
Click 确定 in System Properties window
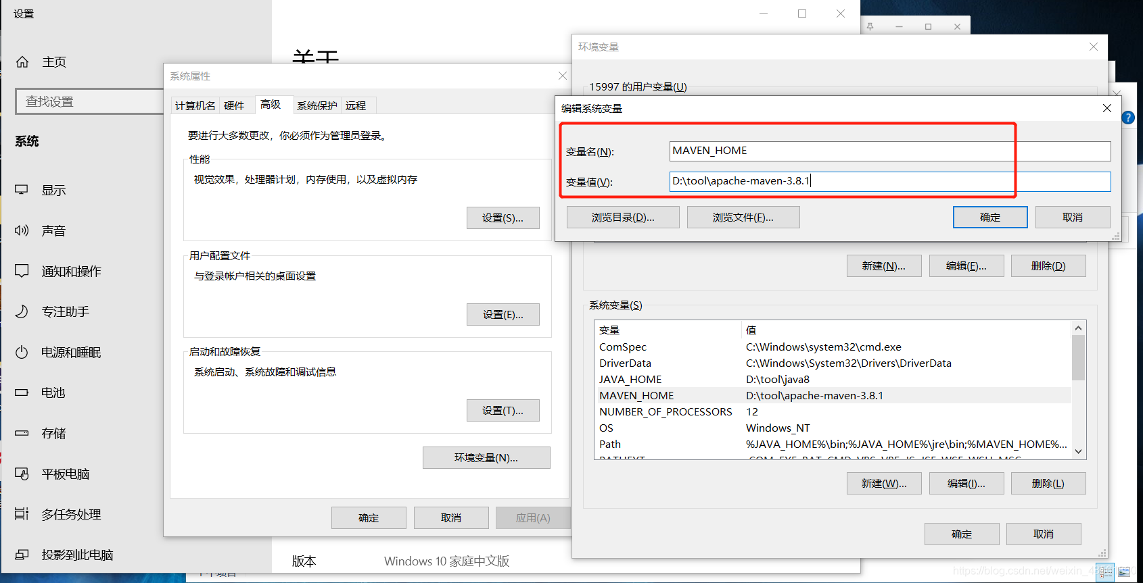tap(369, 518)
